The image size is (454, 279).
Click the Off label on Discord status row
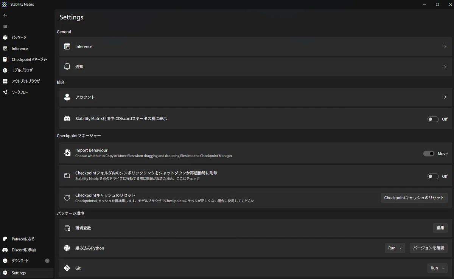point(445,119)
